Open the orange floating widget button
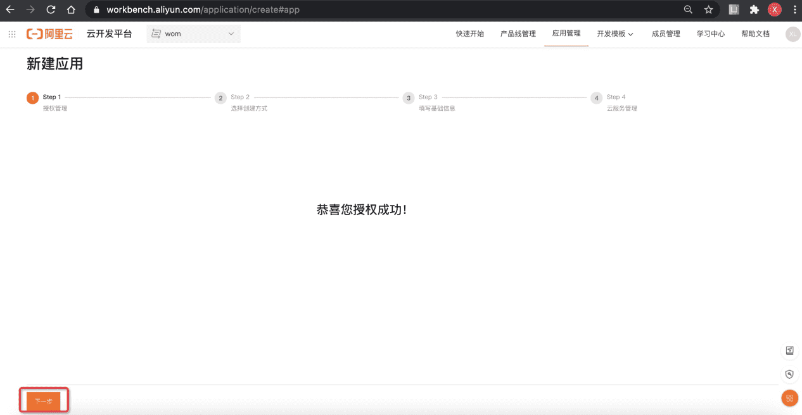This screenshot has width=802, height=415. 789,398
